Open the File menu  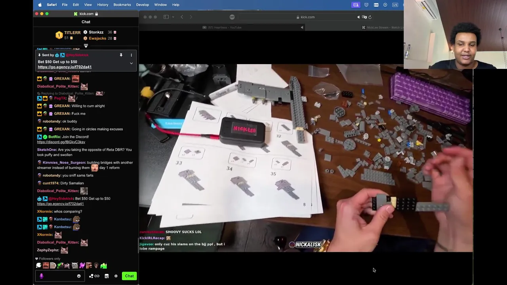click(x=65, y=5)
